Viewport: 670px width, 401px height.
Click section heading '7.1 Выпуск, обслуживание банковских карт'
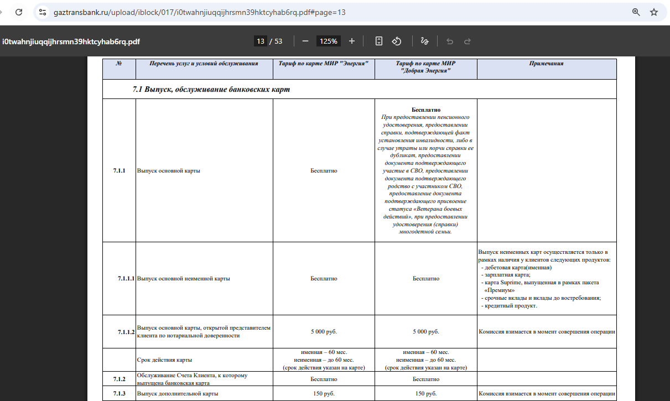tap(211, 90)
